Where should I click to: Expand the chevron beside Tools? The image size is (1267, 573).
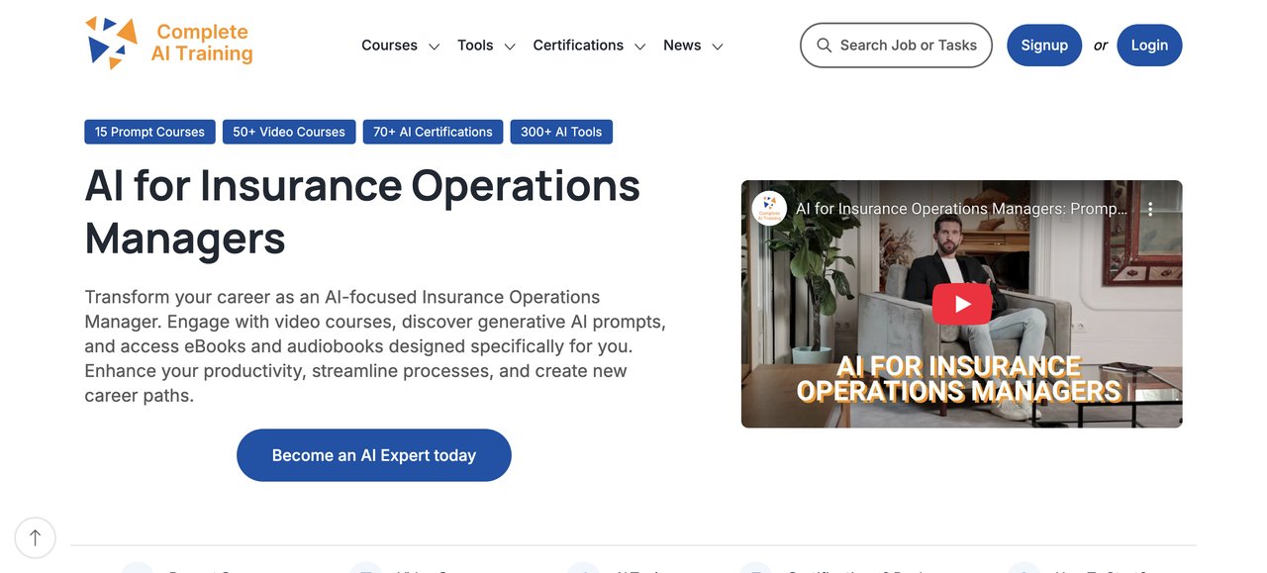tap(510, 47)
